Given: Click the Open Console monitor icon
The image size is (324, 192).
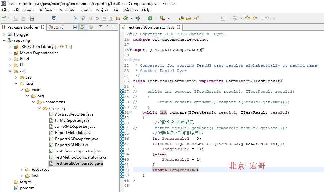Looking at the screenshot, I should tap(54, 18).
